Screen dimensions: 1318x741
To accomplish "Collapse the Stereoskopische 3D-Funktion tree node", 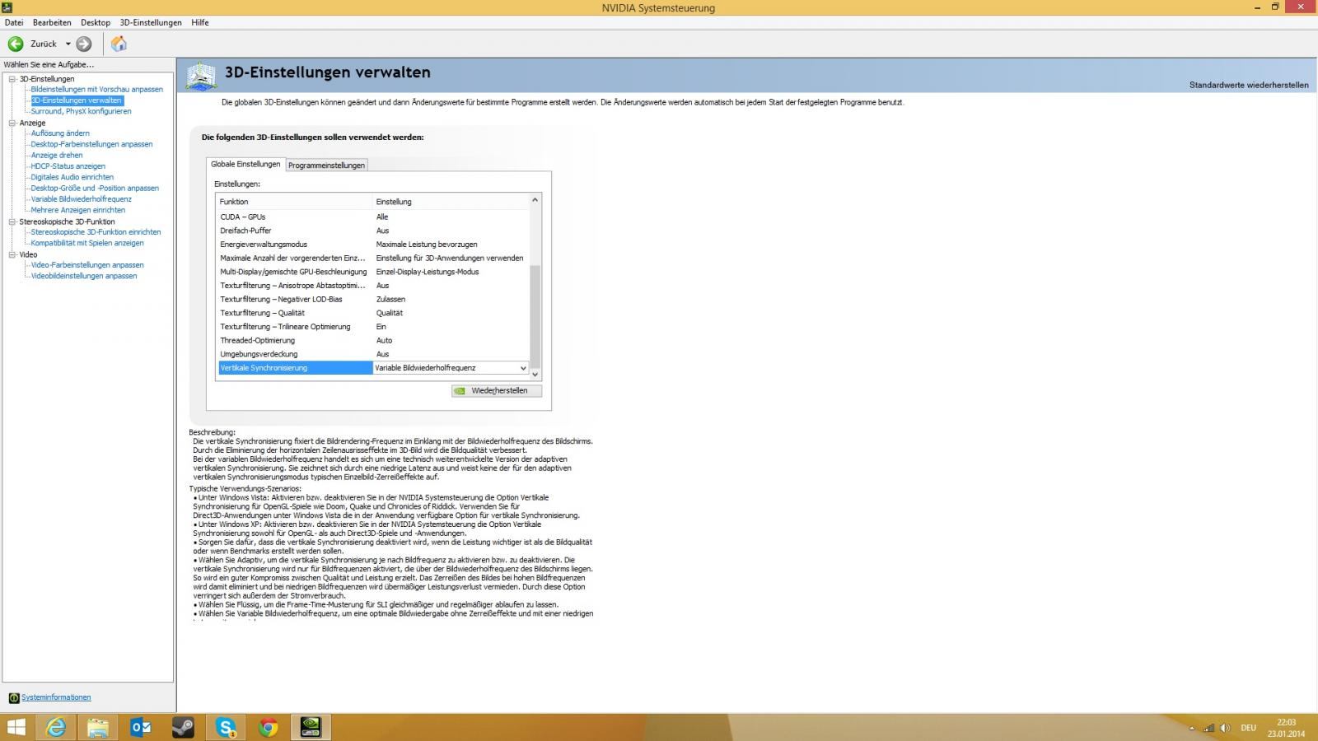I will coord(12,221).
